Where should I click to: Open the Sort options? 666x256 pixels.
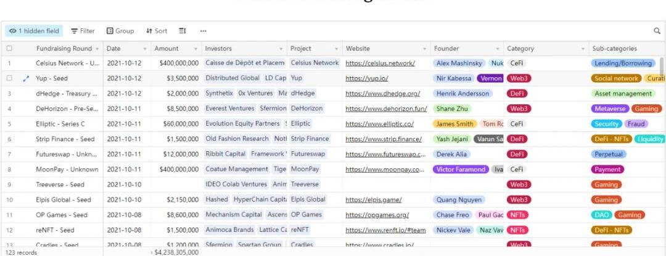(x=157, y=31)
